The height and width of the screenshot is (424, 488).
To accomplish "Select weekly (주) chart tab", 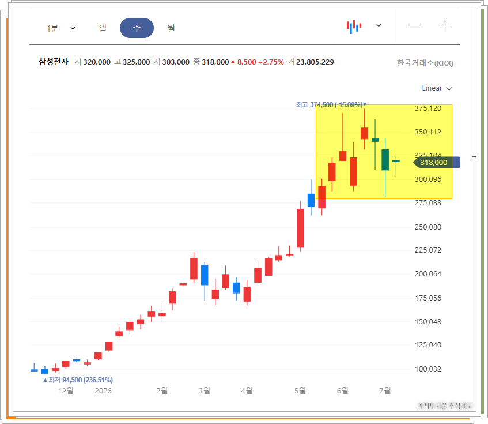I will [x=137, y=28].
